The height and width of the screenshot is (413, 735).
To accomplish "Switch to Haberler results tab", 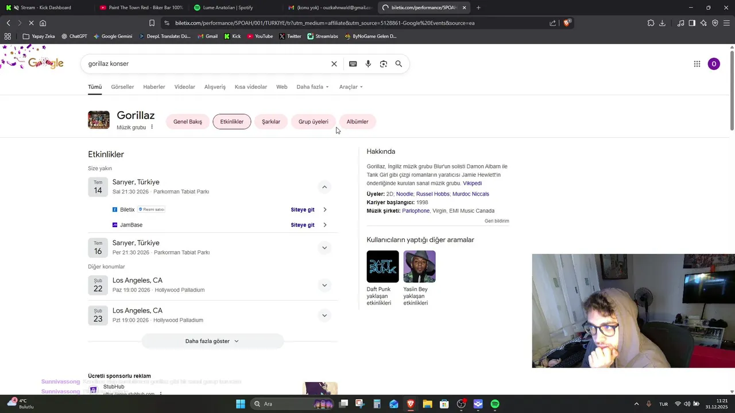I will (x=154, y=87).
